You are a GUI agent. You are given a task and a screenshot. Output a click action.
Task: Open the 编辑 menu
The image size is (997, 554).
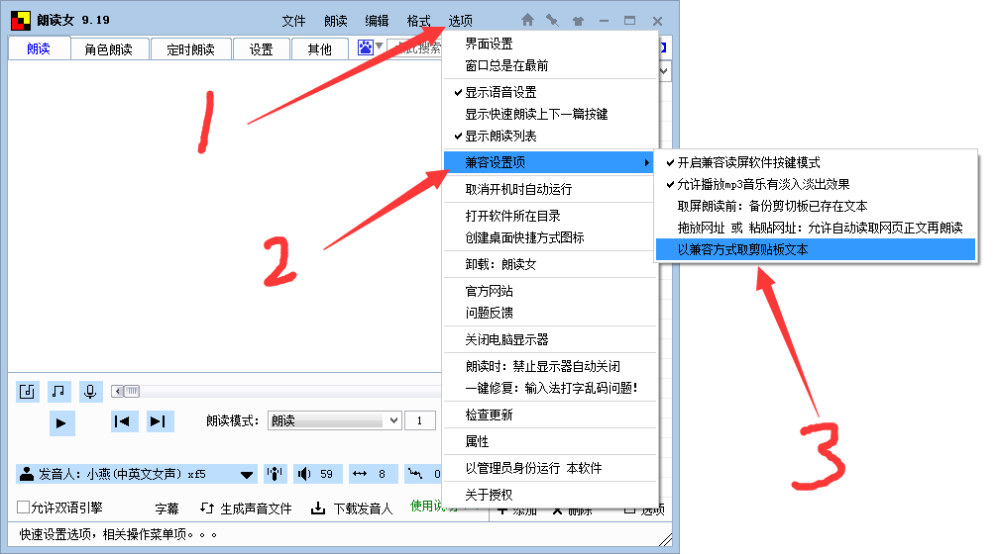(x=377, y=21)
